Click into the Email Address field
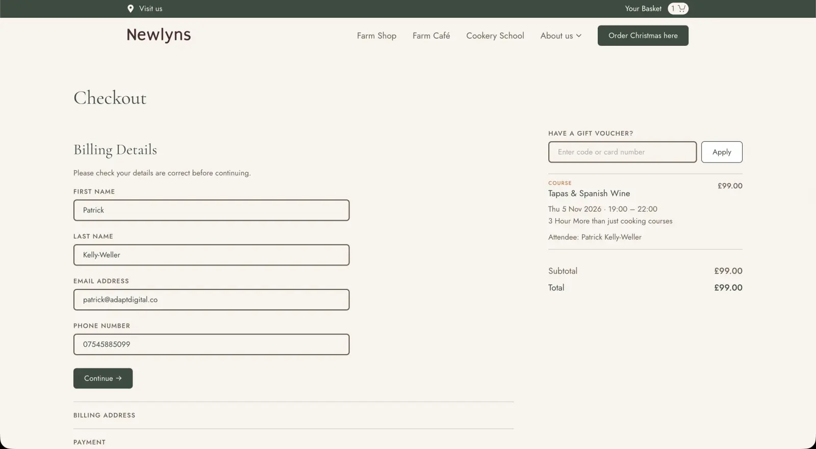 pyautogui.click(x=211, y=300)
